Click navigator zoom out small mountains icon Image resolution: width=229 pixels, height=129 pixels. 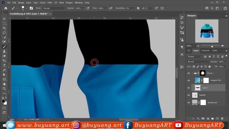tap(198, 46)
